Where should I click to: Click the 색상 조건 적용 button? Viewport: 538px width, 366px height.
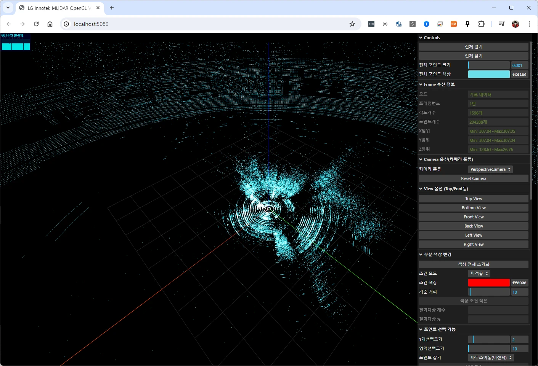tap(474, 301)
